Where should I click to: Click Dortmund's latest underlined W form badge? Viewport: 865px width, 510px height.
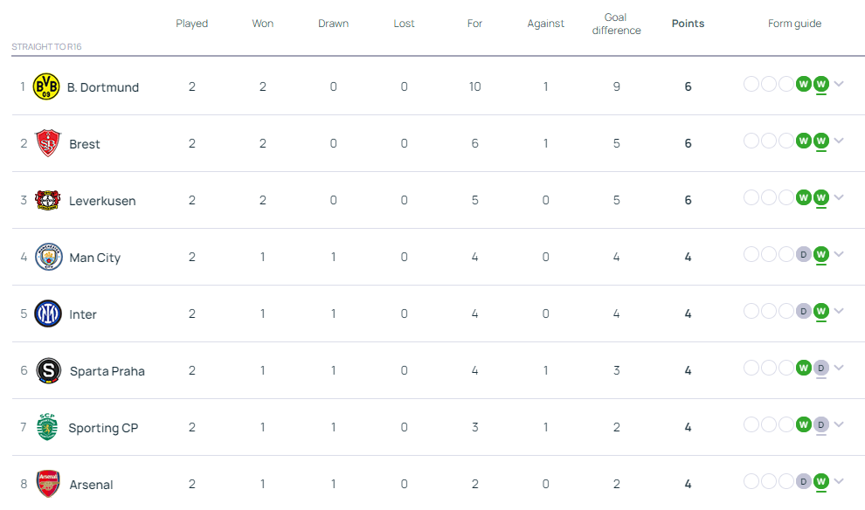point(820,85)
